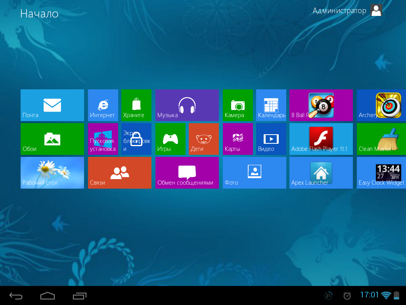406x305 pixels.
Task: Tap the Android home button
Action: 48,295
